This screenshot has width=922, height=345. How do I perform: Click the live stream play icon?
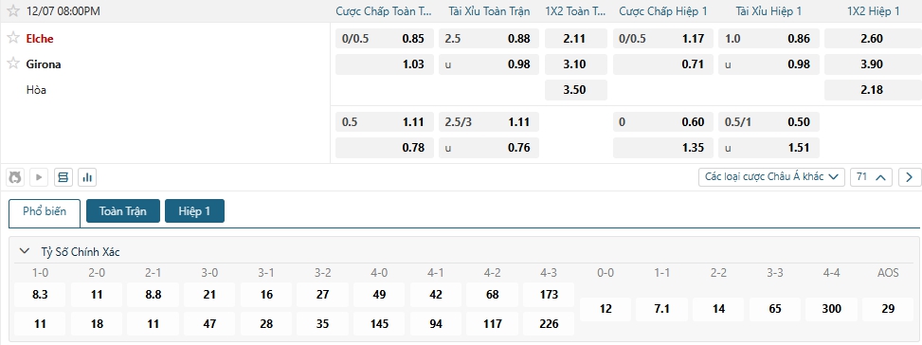pyautogui.click(x=40, y=177)
